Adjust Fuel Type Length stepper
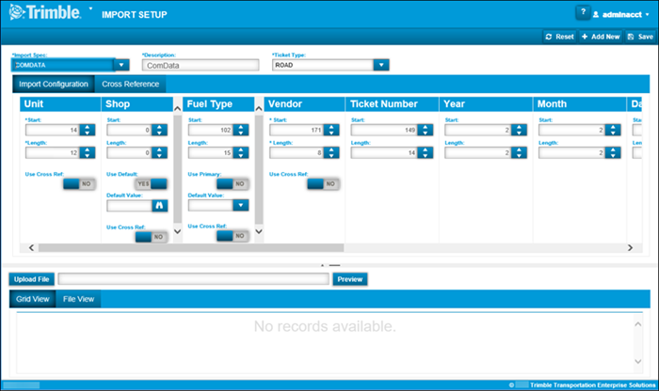 click(241, 152)
